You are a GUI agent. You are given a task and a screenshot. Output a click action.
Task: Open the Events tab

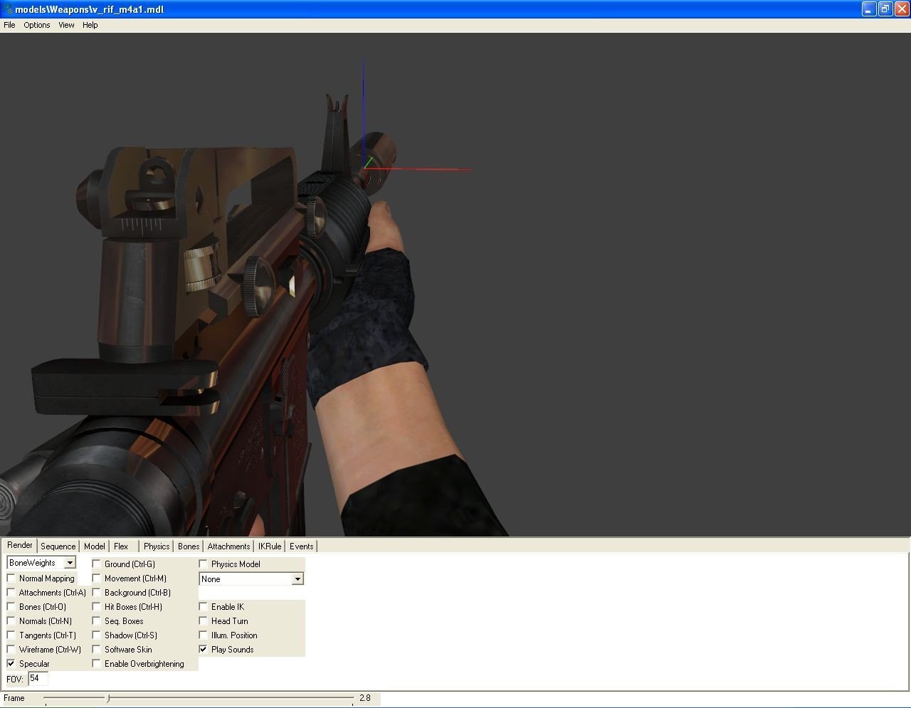301,546
